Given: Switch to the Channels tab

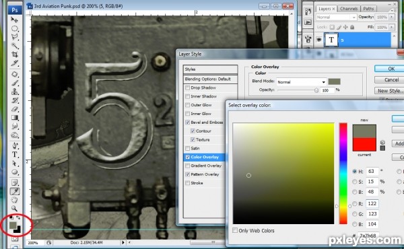Looking at the screenshot, I should pyautogui.click(x=348, y=9).
